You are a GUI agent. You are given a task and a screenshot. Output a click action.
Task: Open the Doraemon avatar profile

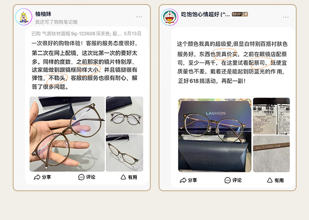coord(170,17)
